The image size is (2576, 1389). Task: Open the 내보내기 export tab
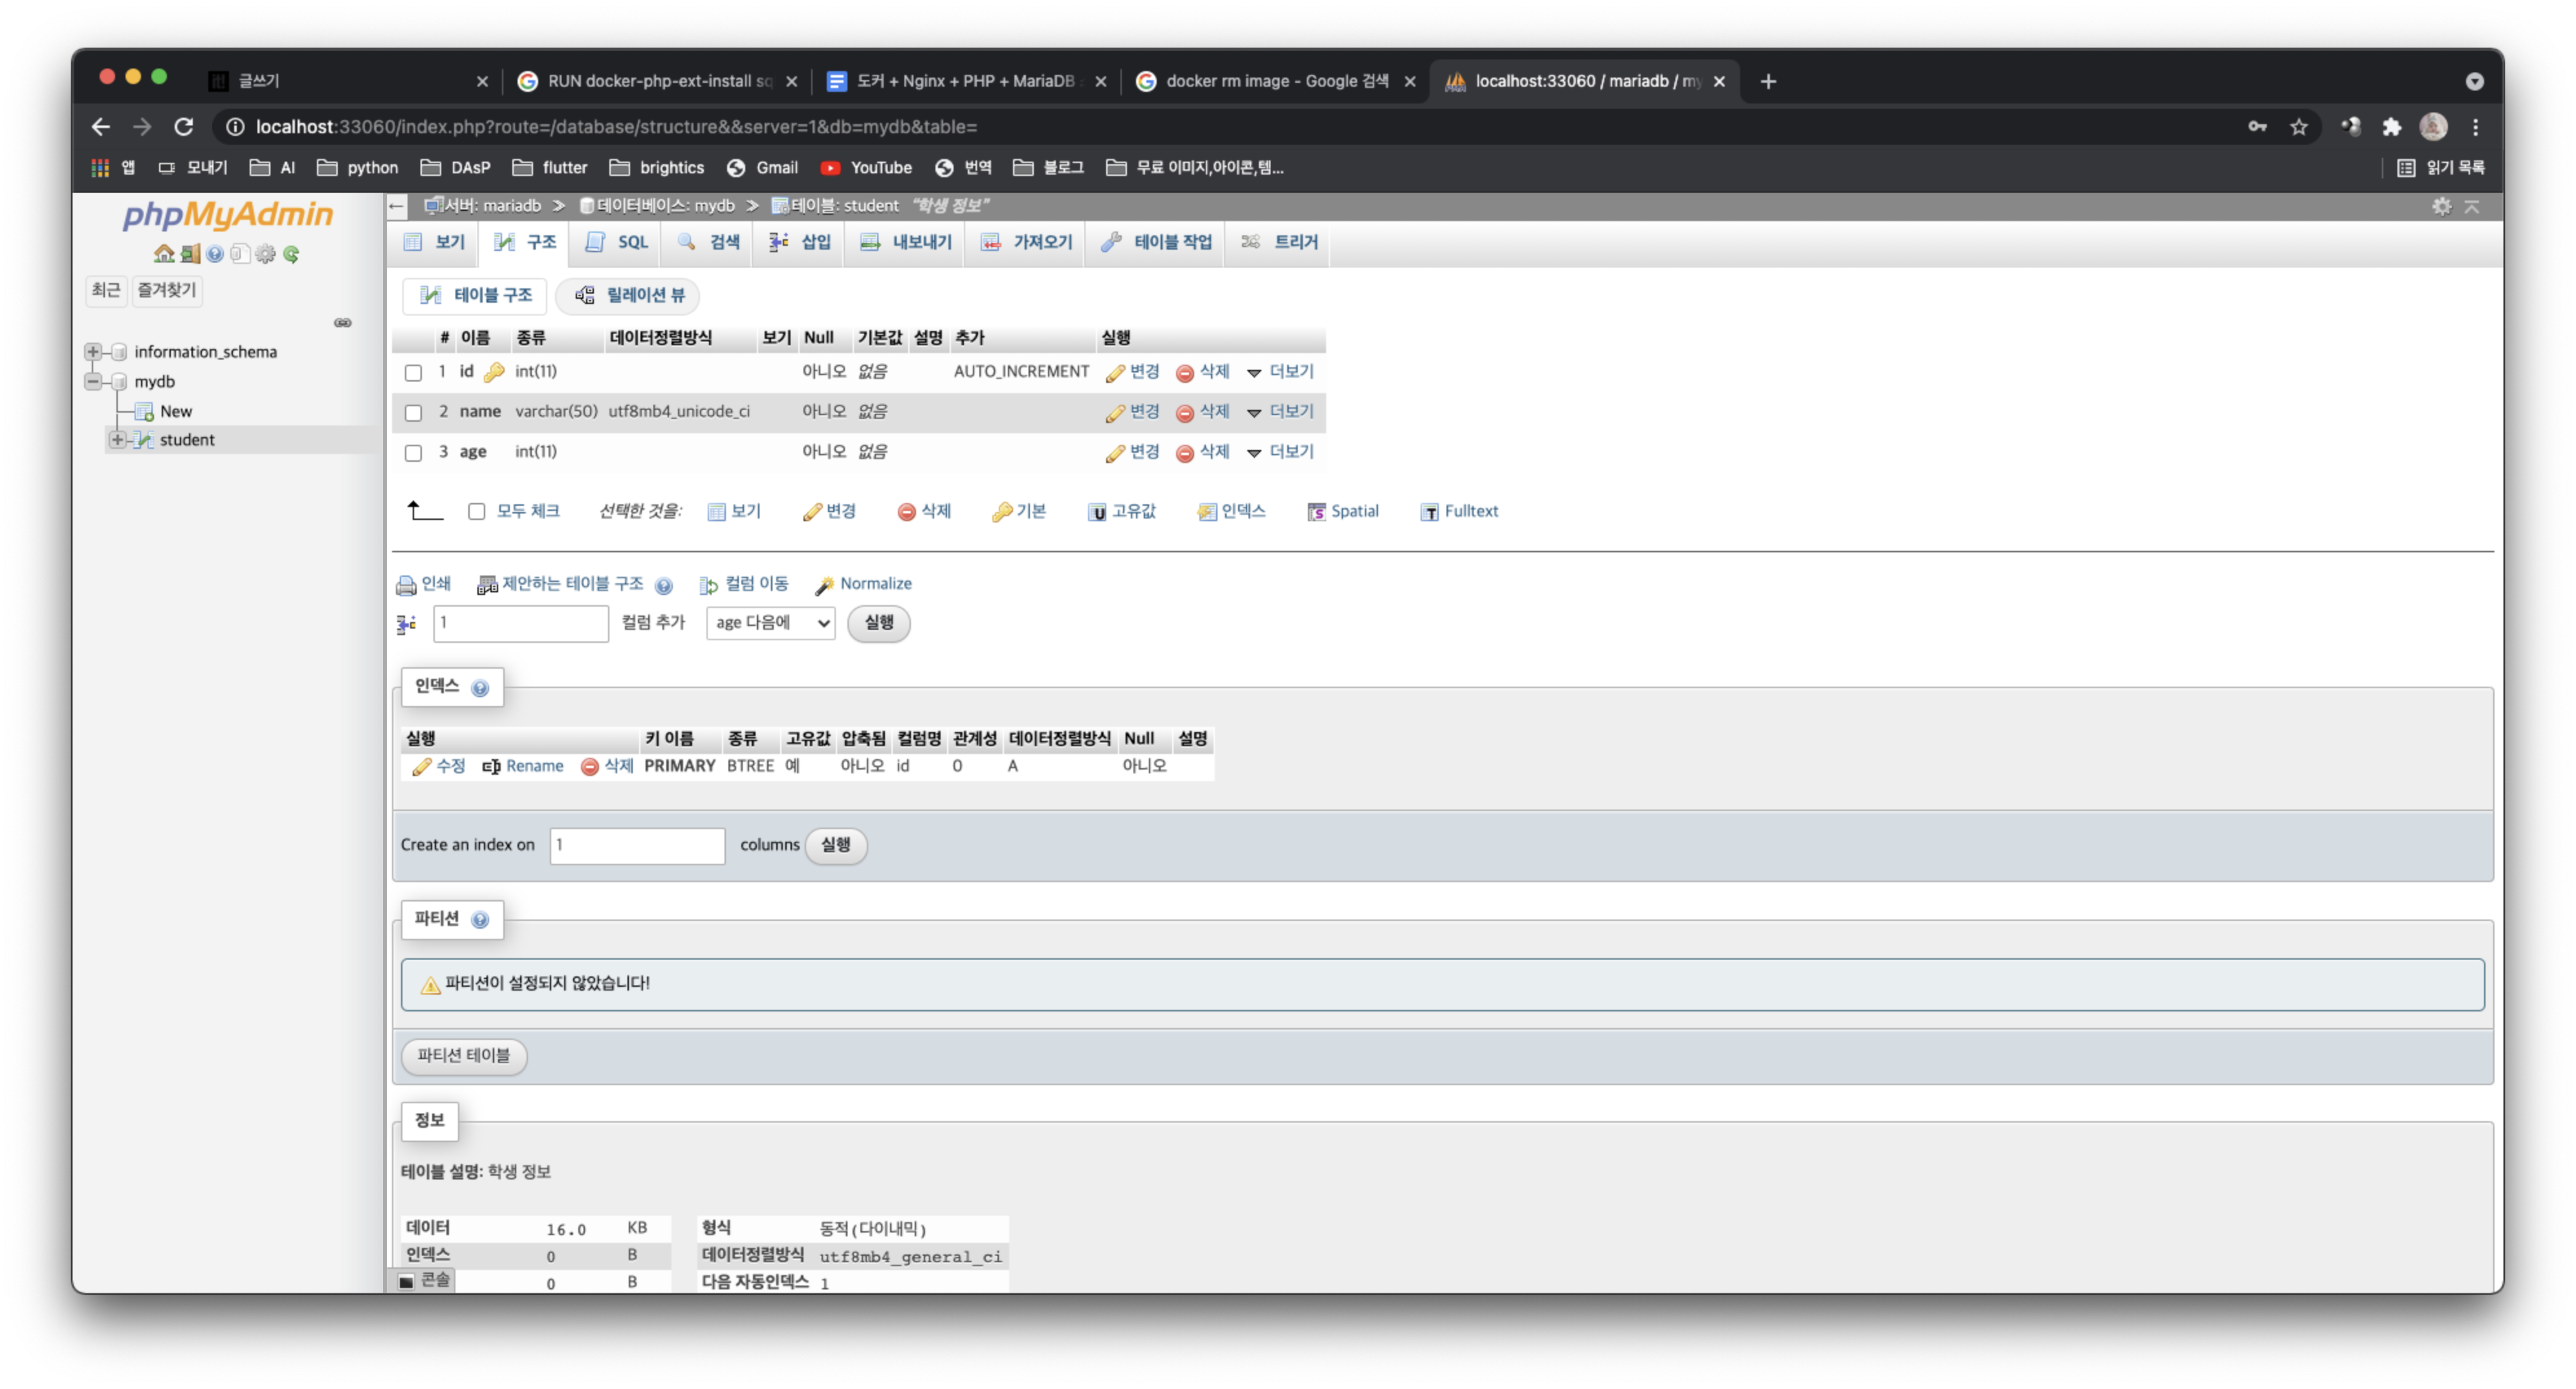coord(906,243)
